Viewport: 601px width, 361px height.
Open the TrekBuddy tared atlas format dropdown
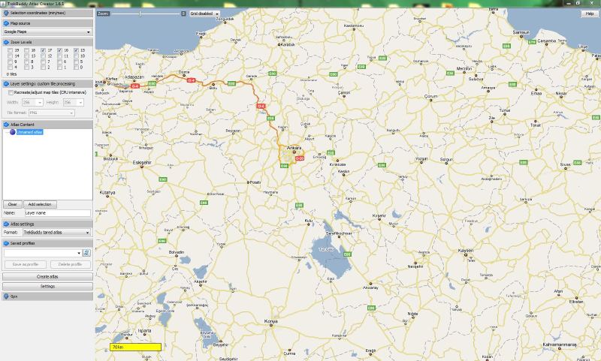coord(56,233)
